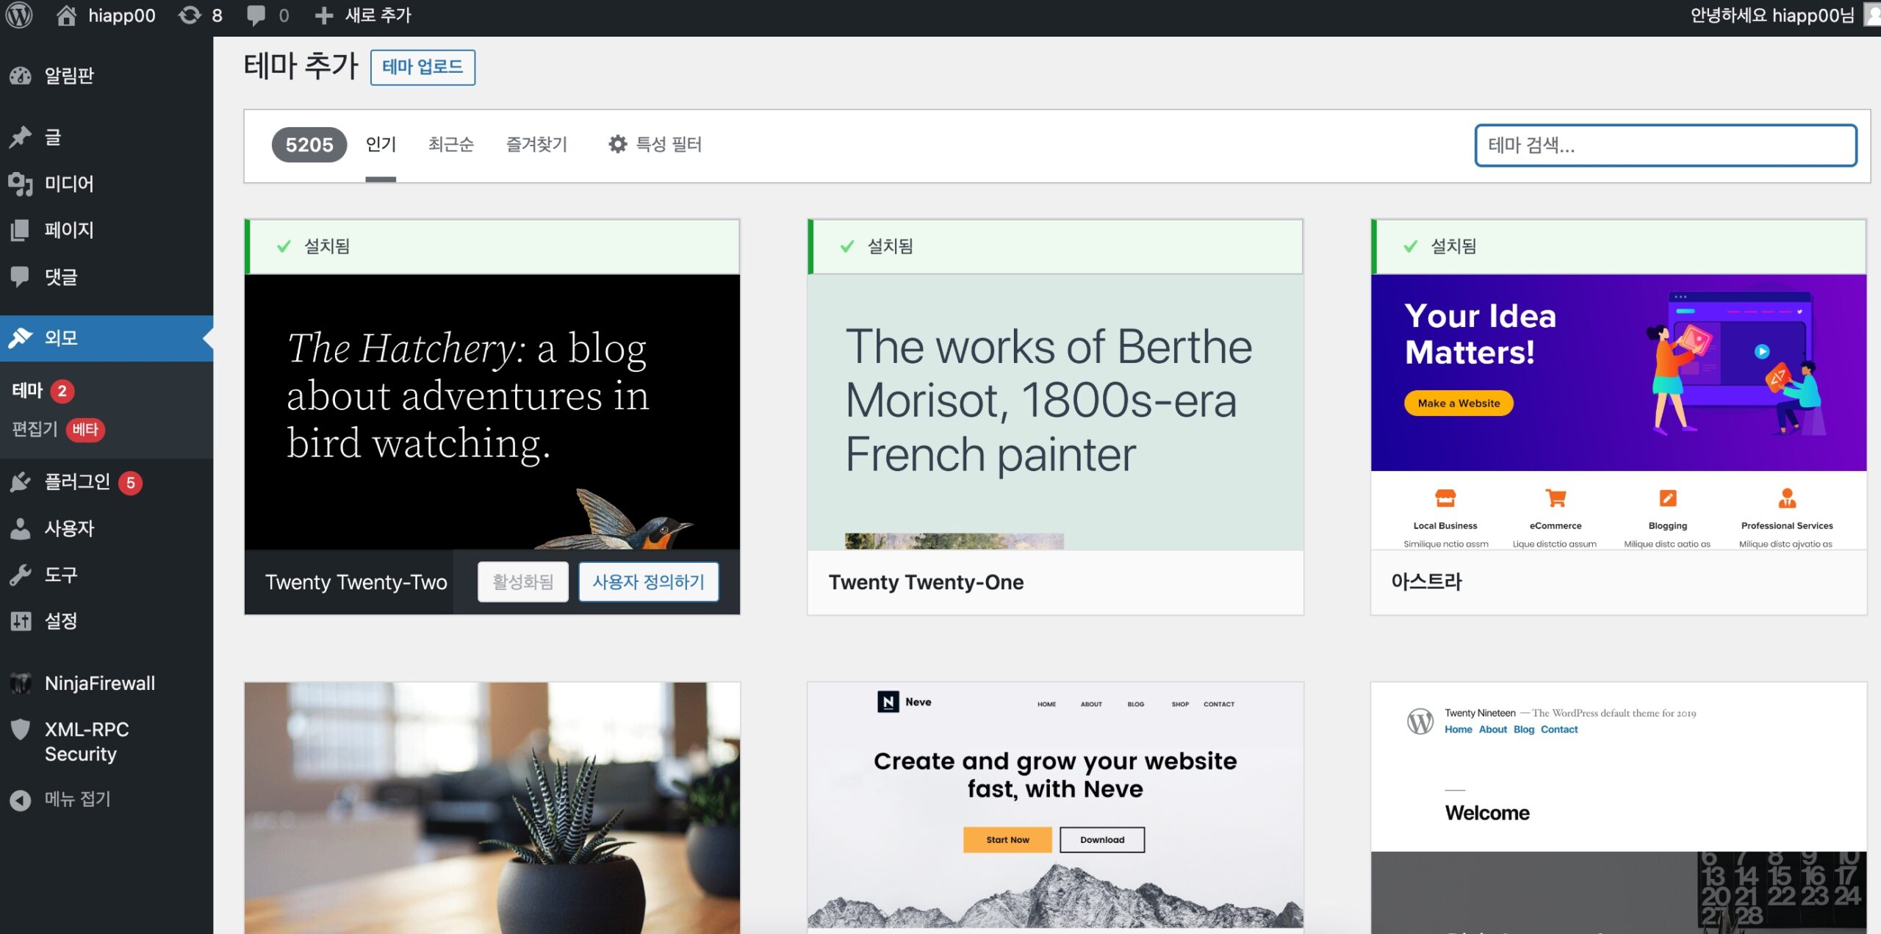Open 설정 settings icon

click(x=21, y=622)
